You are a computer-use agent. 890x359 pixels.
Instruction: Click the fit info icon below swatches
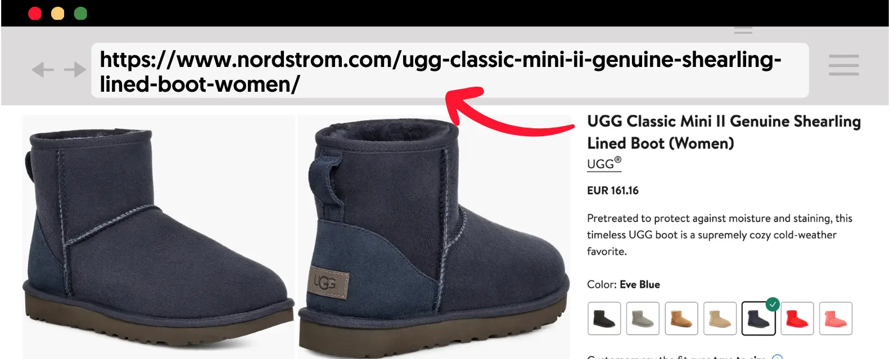778,357
